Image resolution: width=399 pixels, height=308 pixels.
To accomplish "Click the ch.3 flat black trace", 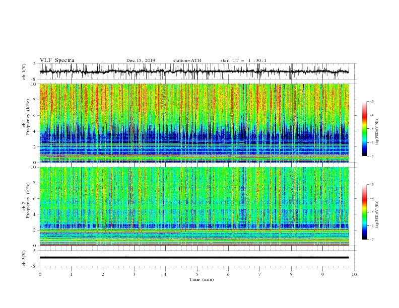I will tap(194, 258).
